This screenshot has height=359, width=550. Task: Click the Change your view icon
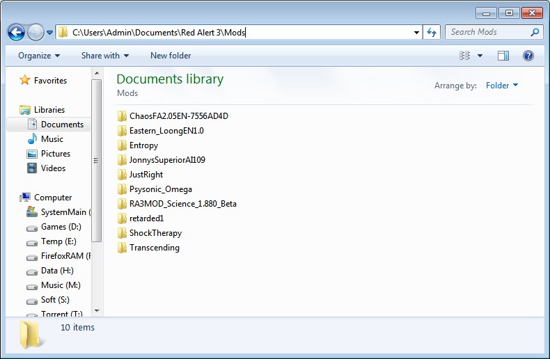465,56
